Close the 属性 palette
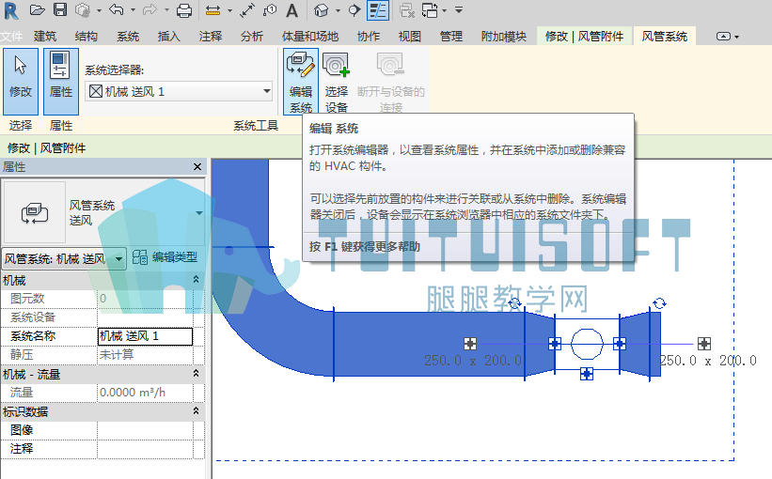The height and width of the screenshot is (479, 772). pos(197,167)
